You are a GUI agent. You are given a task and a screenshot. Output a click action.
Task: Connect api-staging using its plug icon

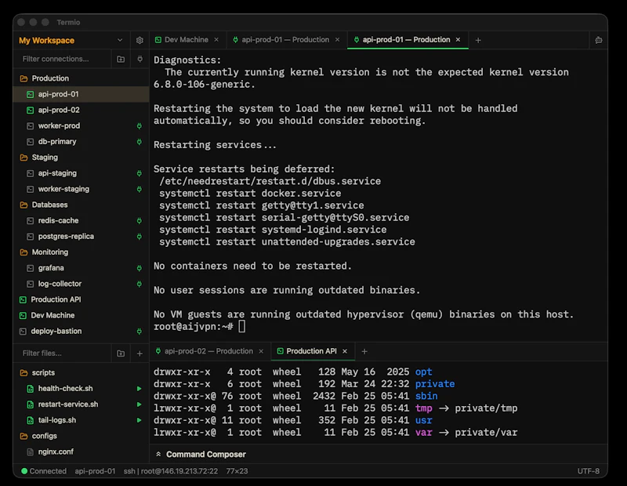140,173
